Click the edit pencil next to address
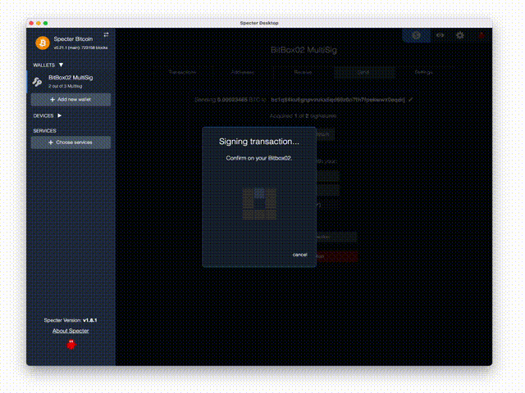 click(x=411, y=100)
